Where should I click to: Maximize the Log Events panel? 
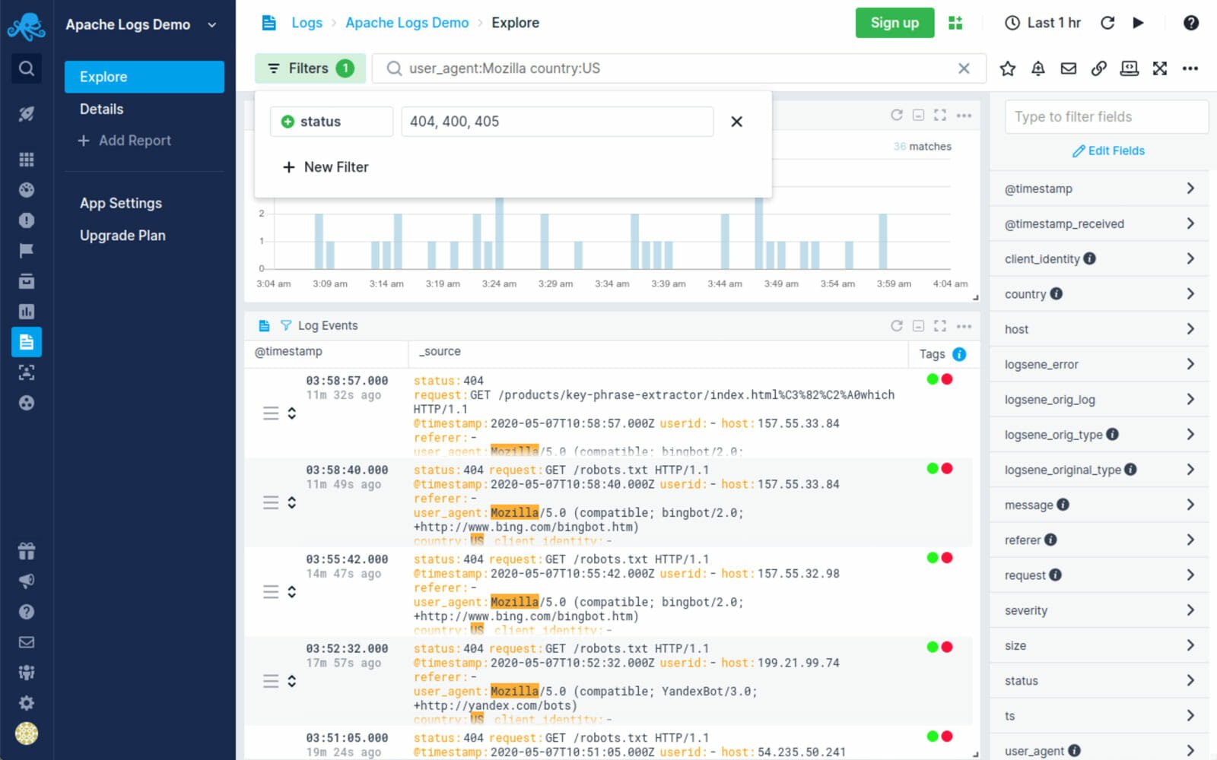pyautogui.click(x=940, y=326)
